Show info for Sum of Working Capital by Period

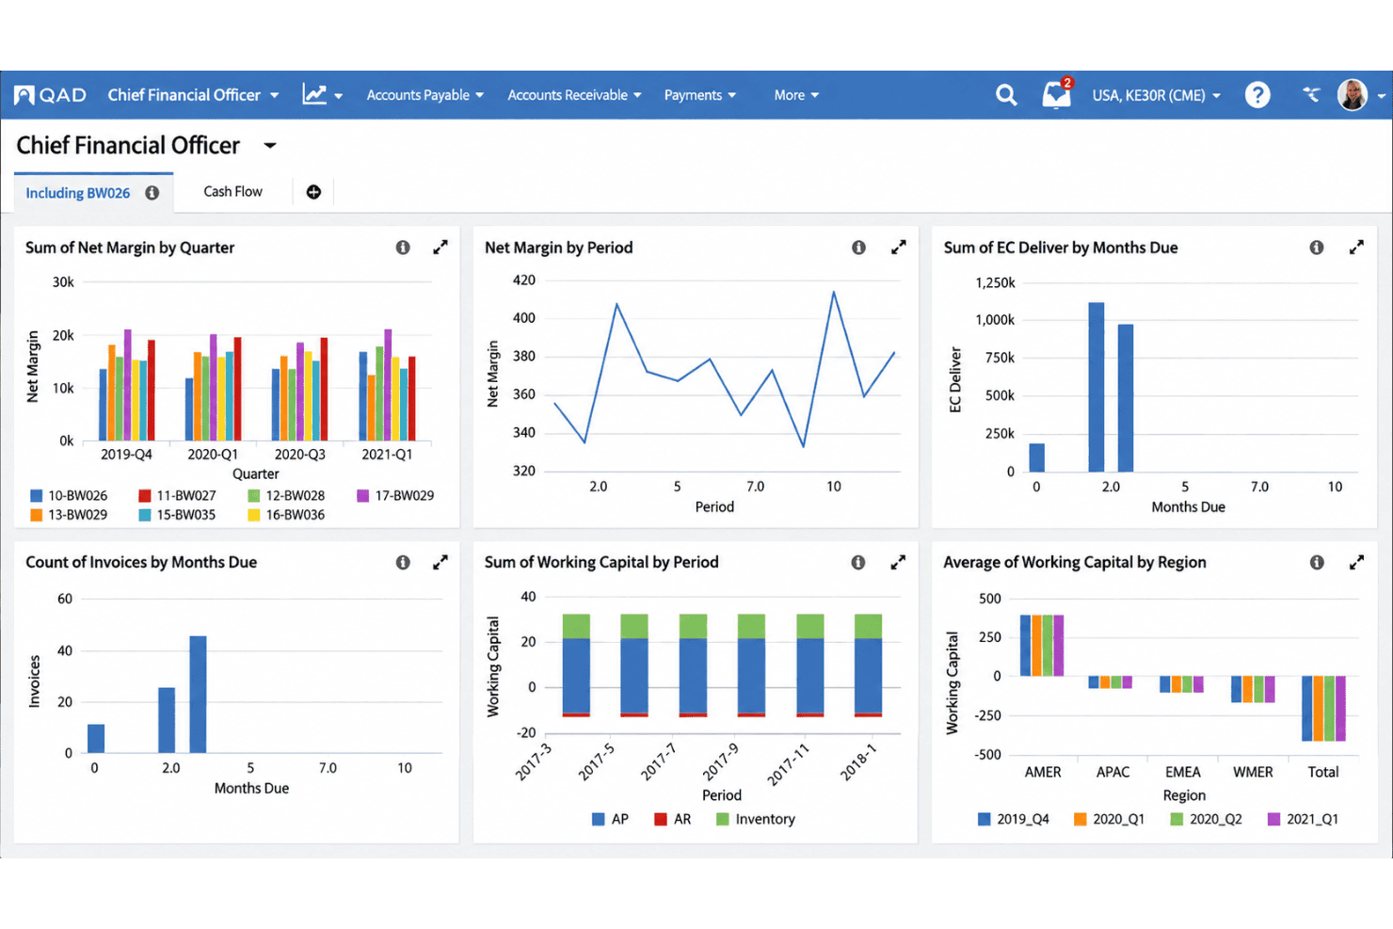point(858,562)
